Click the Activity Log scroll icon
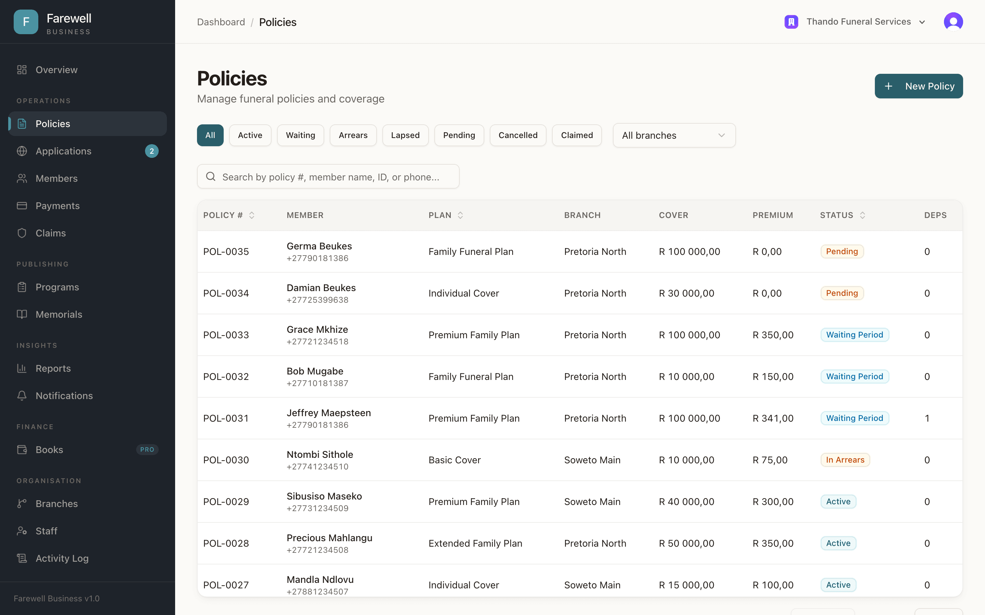The width and height of the screenshot is (985, 615). [22, 558]
